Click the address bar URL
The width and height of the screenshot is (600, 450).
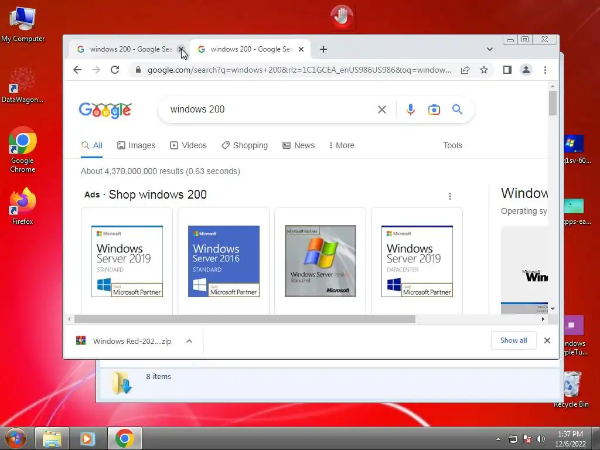click(x=299, y=70)
